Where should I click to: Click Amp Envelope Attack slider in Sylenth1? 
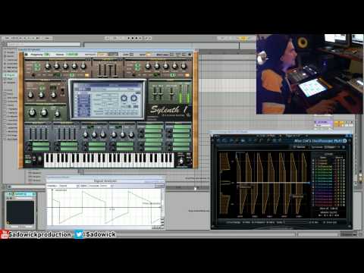[100, 70]
